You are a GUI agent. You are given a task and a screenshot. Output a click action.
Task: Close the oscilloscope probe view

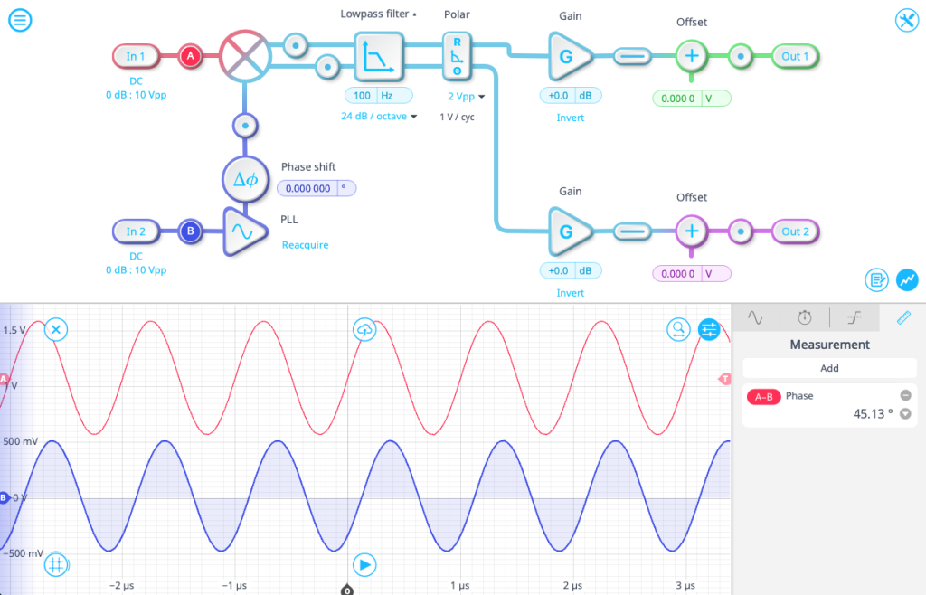click(56, 329)
